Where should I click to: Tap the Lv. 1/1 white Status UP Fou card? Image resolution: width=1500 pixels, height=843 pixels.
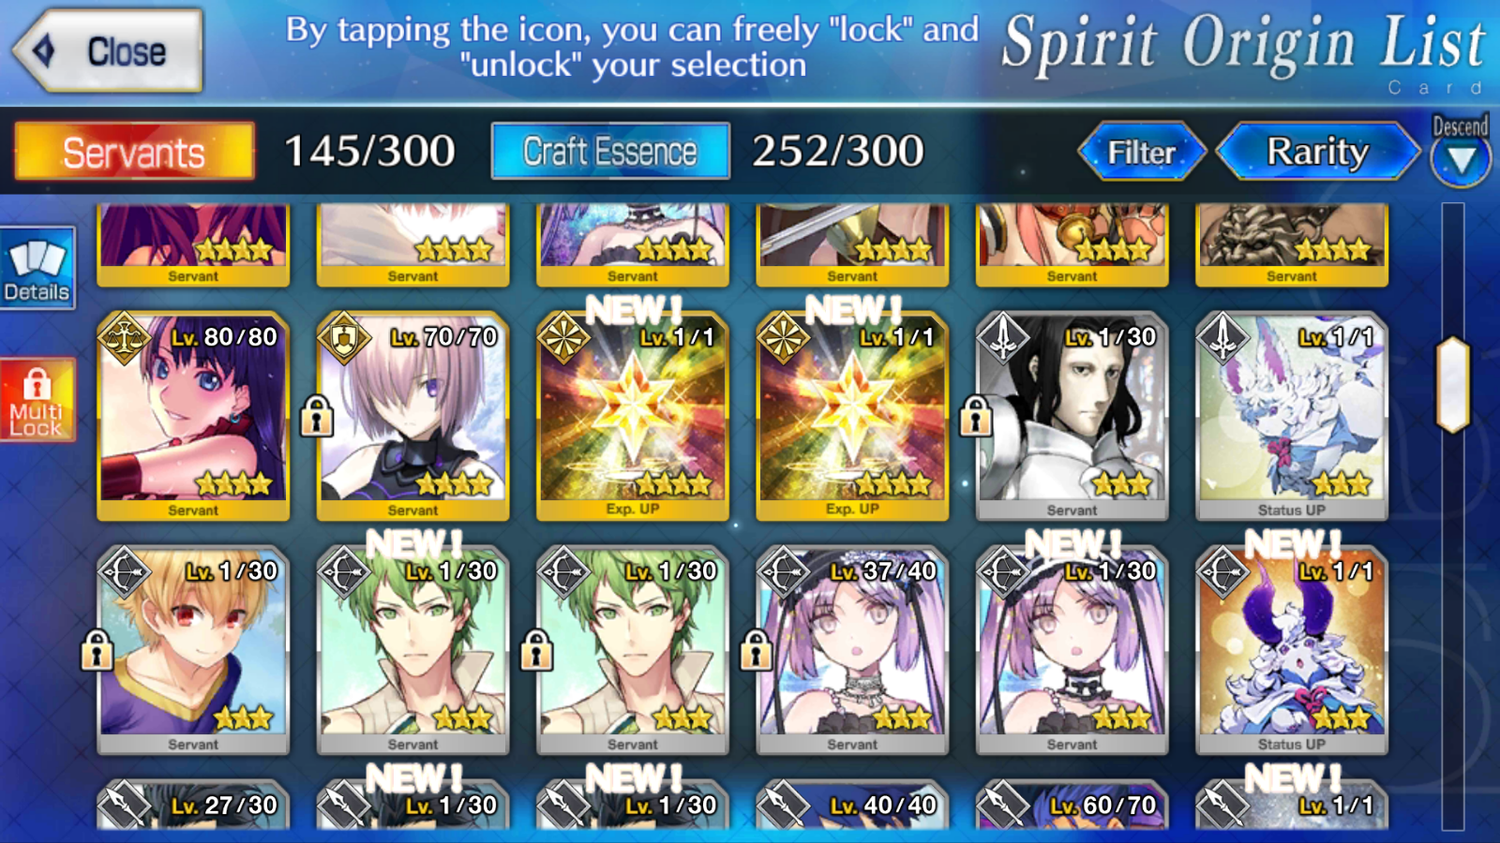click(1292, 416)
